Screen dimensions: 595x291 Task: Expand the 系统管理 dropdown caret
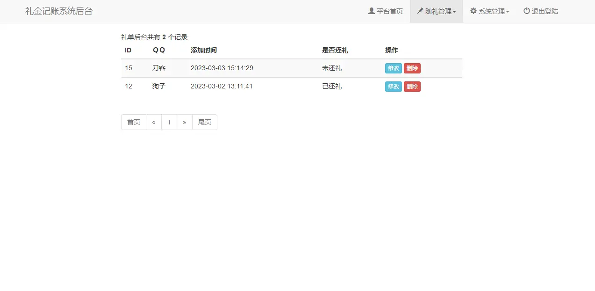(508, 12)
